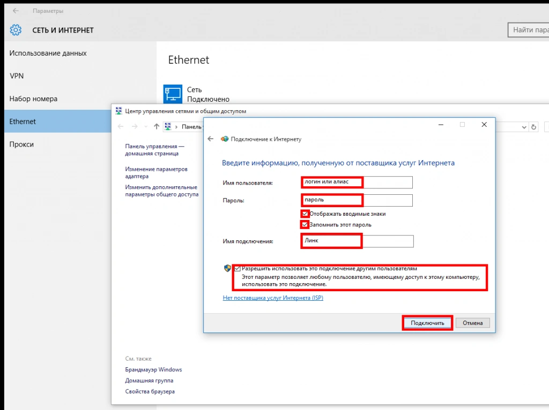This screenshot has height=410, width=549.
Task: Click the up arrow in Network Center toolbar
Action: (x=157, y=127)
